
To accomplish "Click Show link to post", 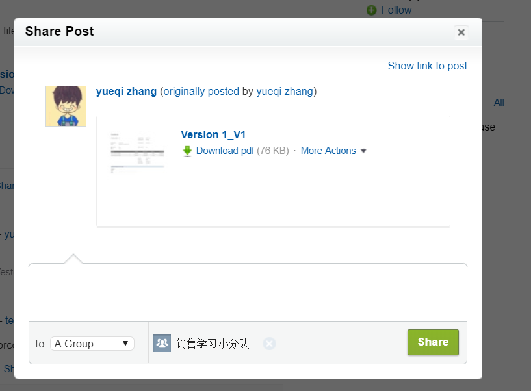I will [x=428, y=66].
